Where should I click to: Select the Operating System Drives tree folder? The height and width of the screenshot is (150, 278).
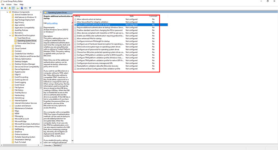click(x=27, y=41)
